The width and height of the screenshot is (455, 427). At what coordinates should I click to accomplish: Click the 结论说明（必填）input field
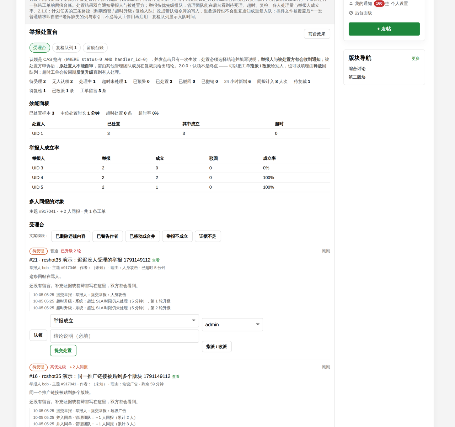[124, 336]
